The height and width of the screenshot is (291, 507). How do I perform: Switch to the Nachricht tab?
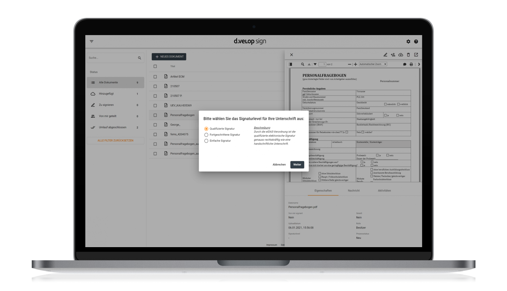tap(354, 191)
